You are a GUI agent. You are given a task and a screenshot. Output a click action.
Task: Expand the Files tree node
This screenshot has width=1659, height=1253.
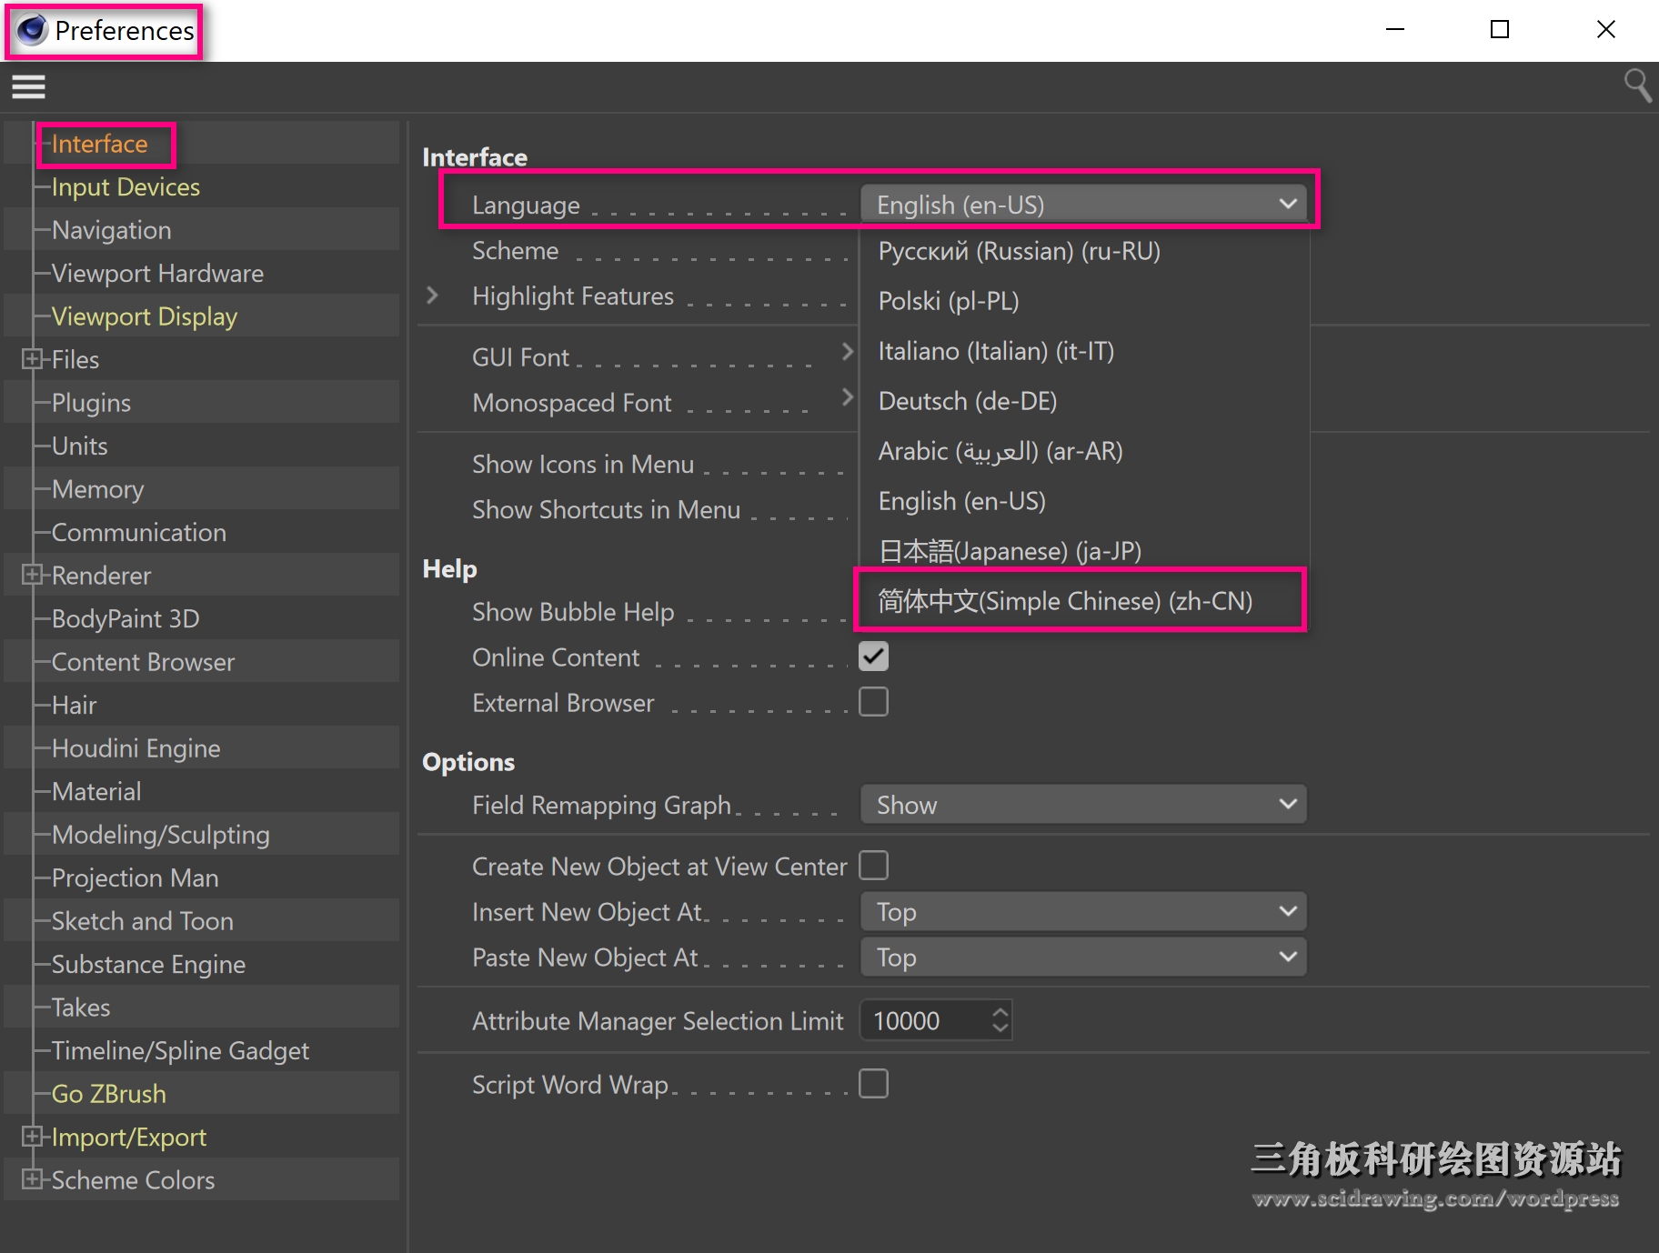(32, 359)
